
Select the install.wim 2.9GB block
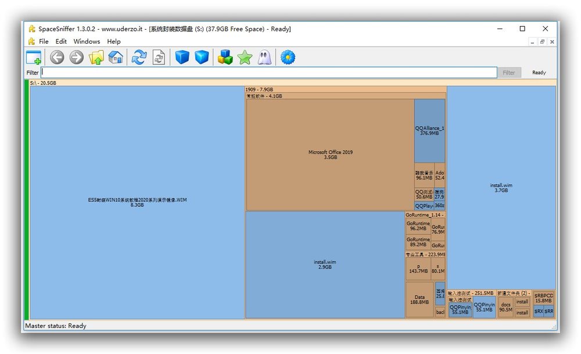tap(325, 264)
